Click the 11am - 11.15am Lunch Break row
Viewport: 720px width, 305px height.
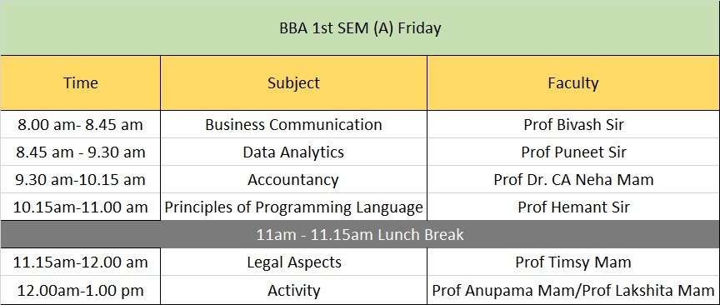(x=360, y=235)
